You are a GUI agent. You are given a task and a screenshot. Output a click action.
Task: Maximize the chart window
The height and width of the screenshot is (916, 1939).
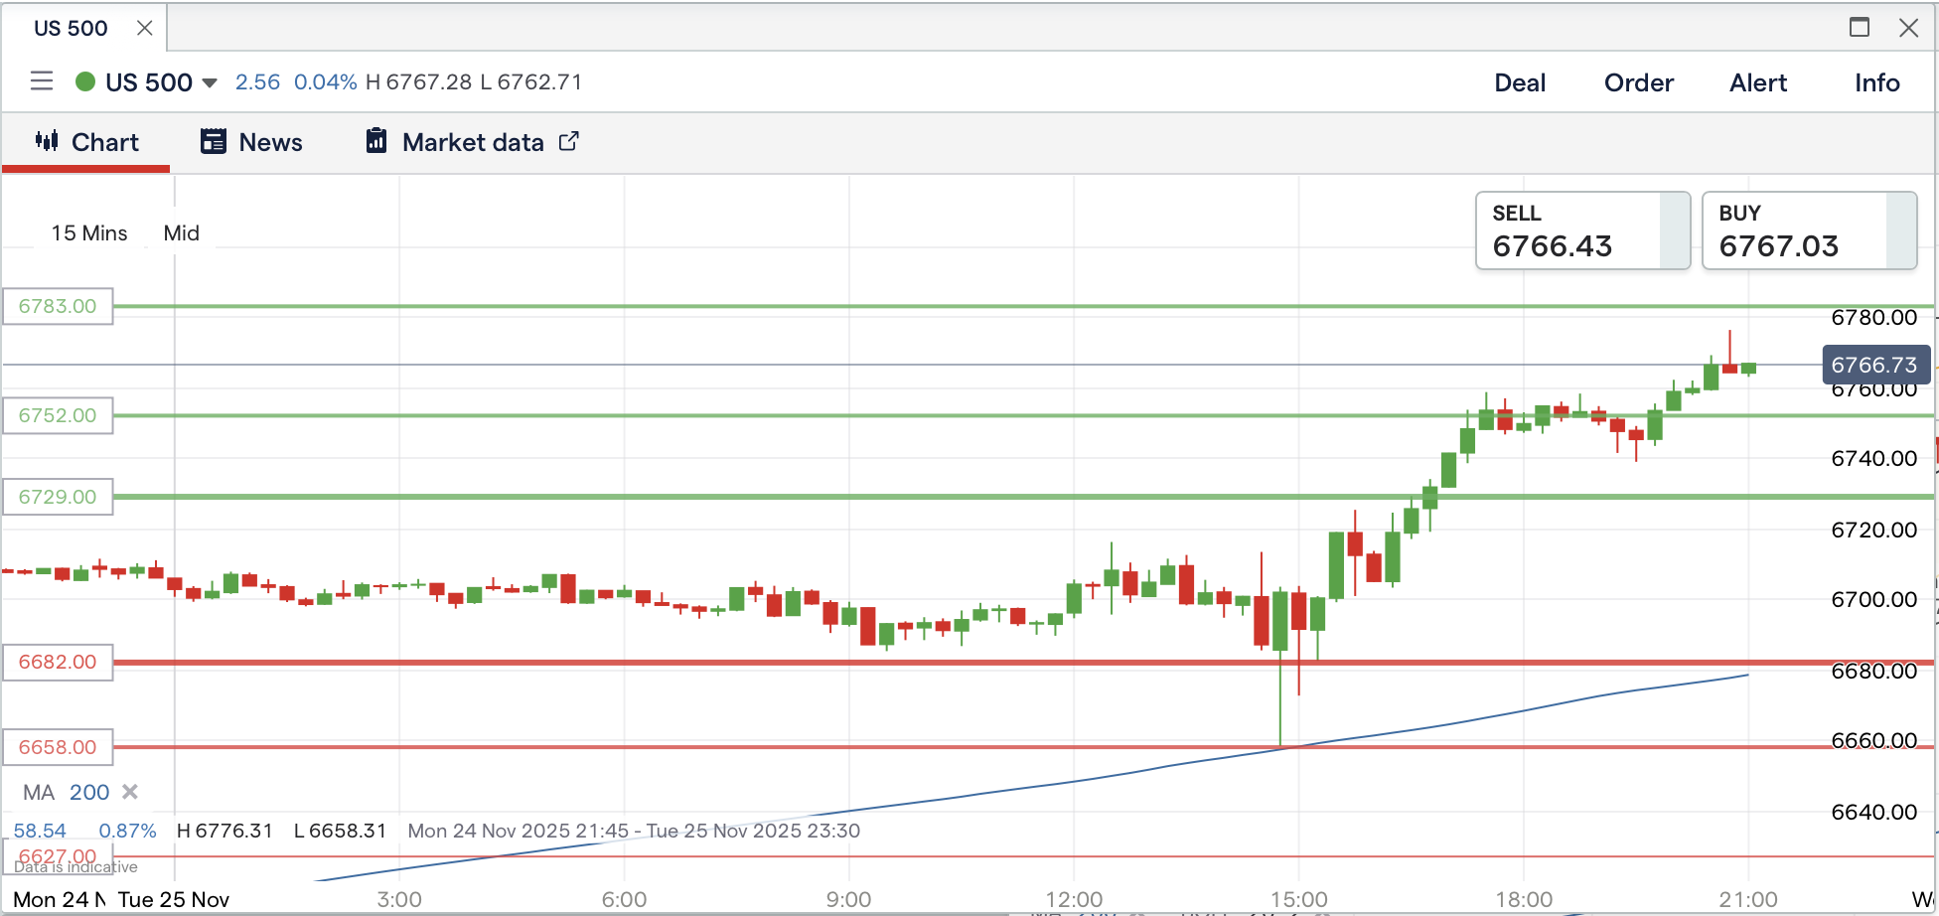(x=1860, y=28)
